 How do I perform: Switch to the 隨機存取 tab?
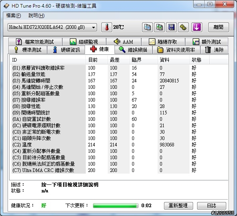coord(163,42)
